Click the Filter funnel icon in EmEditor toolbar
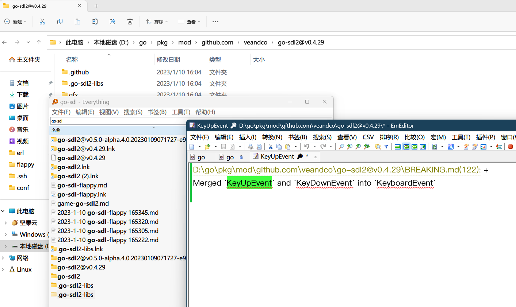The width and height of the screenshot is (516, 307). pos(386,147)
